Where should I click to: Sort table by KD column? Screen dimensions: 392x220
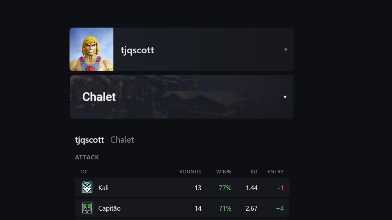coord(254,172)
